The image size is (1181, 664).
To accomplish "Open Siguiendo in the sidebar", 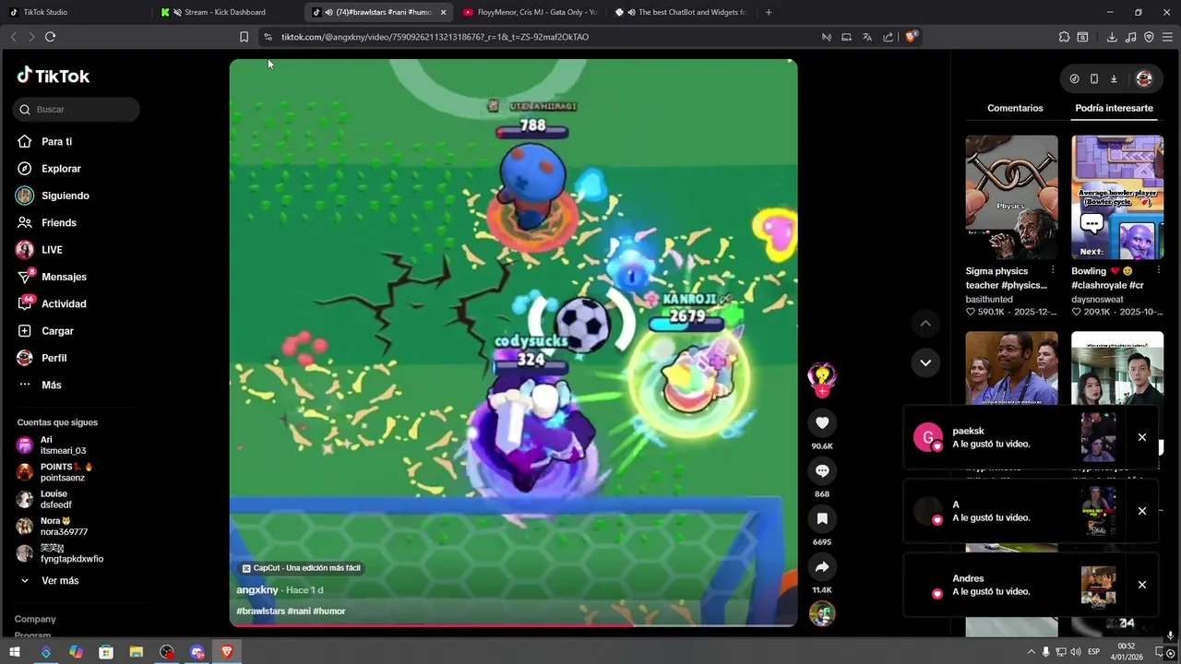I will coord(54,196).
